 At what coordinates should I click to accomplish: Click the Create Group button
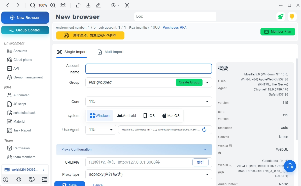(189, 82)
